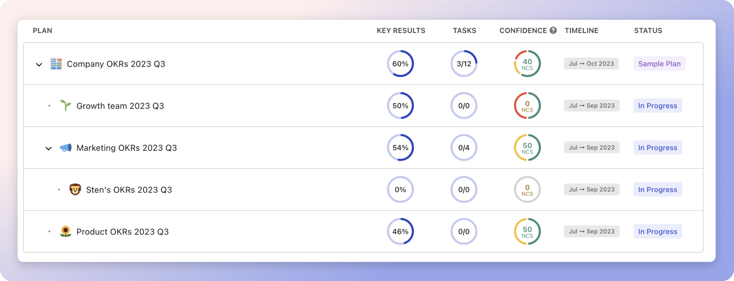Click the seedling icon for Growth team
The height and width of the screenshot is (281, 734).
pyautogui.click(x=66, y=106)
